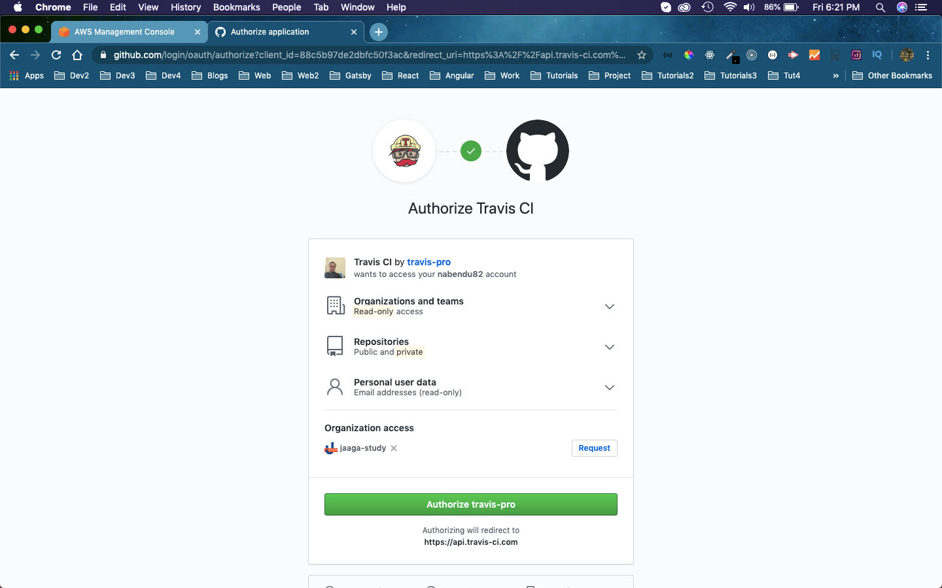Click the volume icon in menu bar
Screen dimensions: 942x588
(x=749, y=7)
